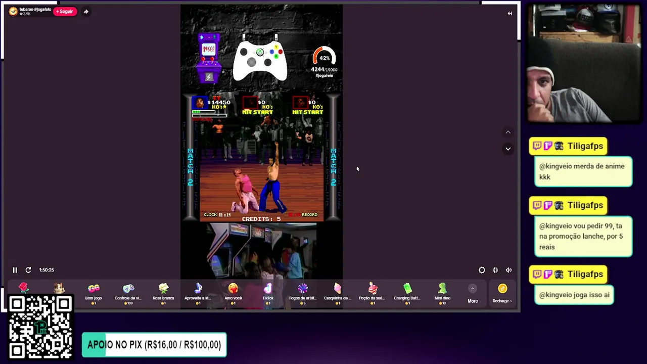Send the Bom jogo GG gift
Viewport: 647px width, 364px height.
(x=94, y=293)
